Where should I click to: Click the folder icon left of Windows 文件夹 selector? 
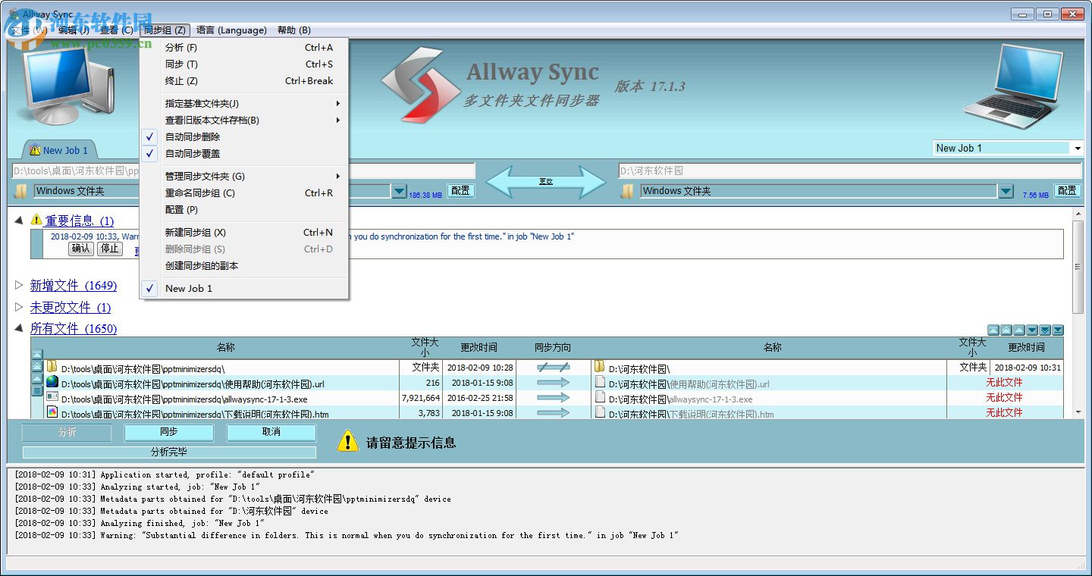tap(21, 191)
